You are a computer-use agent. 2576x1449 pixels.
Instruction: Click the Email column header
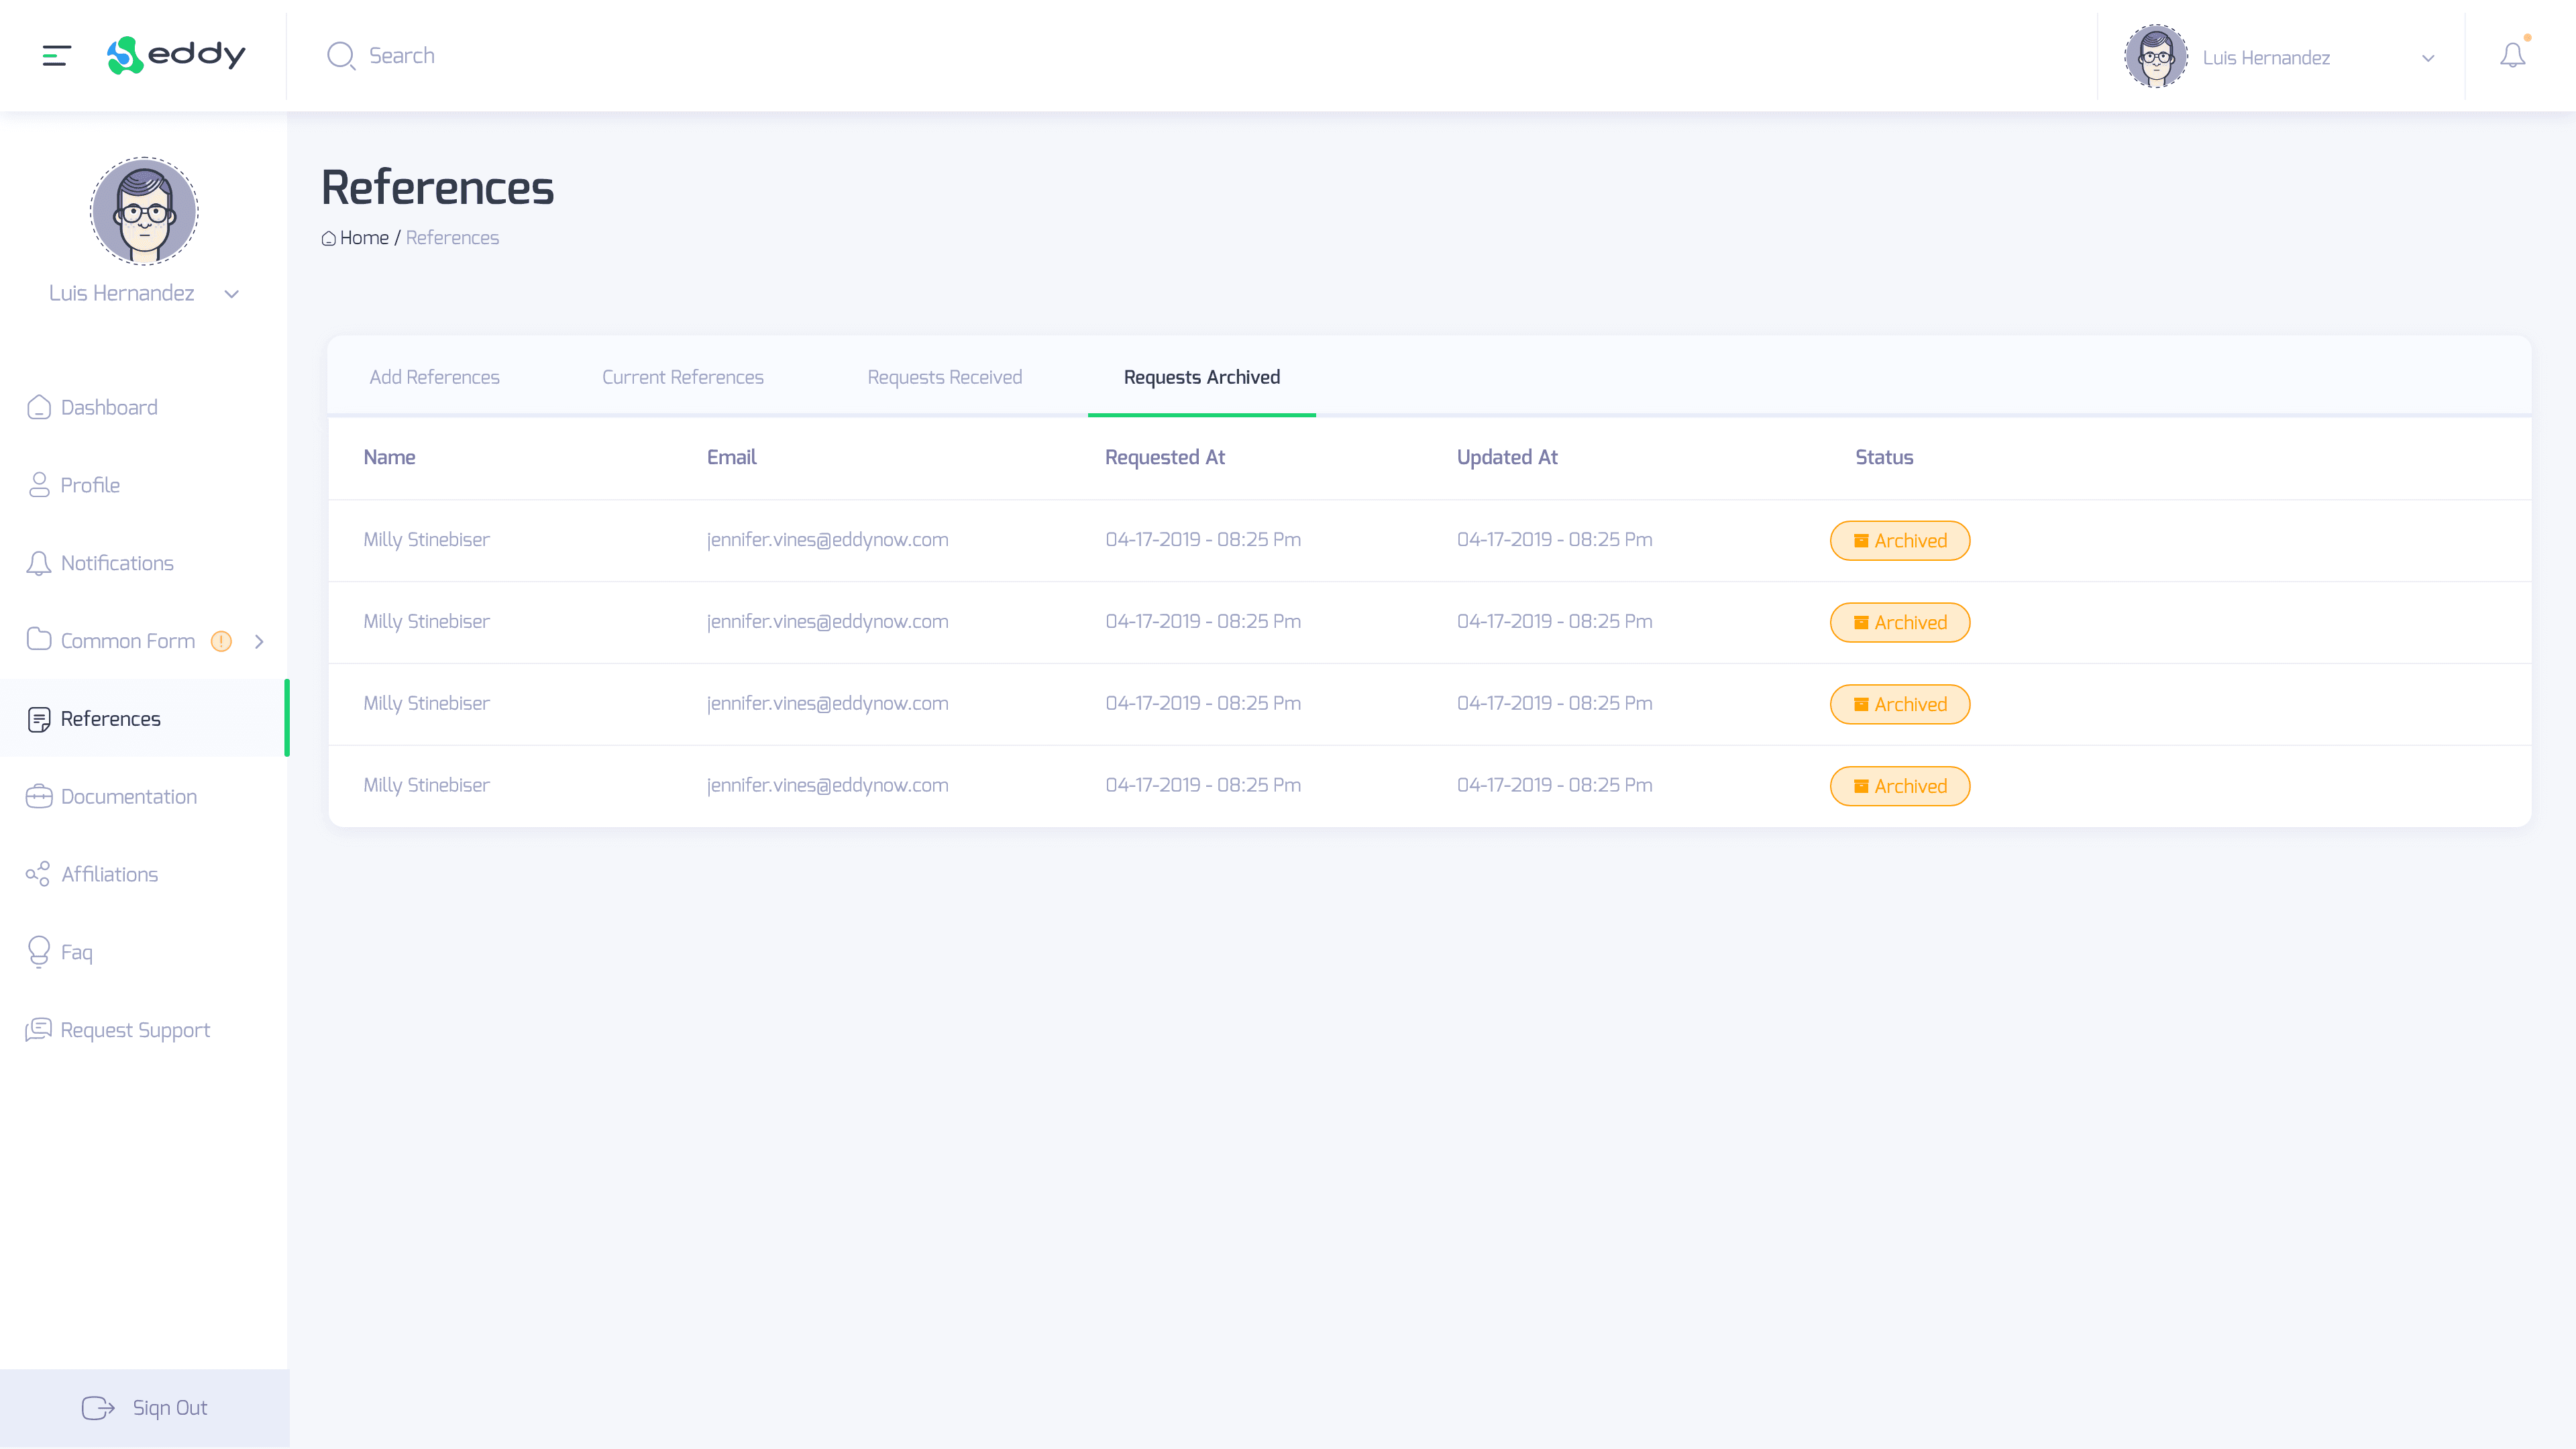coord(732,457)
